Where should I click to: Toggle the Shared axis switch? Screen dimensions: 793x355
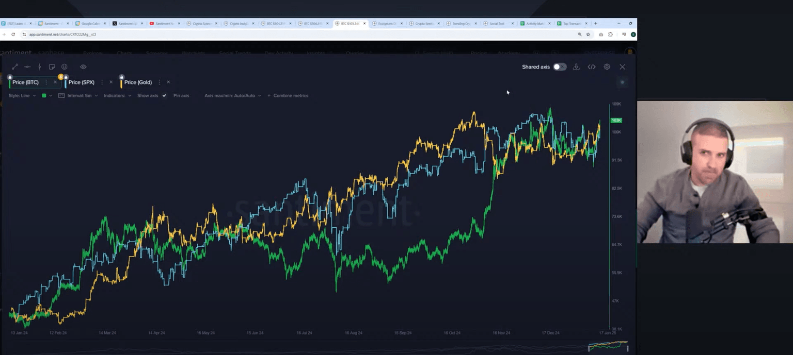point(560,67)
